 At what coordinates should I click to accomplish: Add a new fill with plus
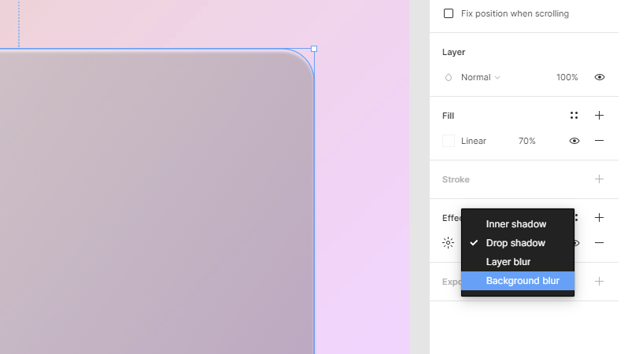pyautogui.click(x=599, y=116)
